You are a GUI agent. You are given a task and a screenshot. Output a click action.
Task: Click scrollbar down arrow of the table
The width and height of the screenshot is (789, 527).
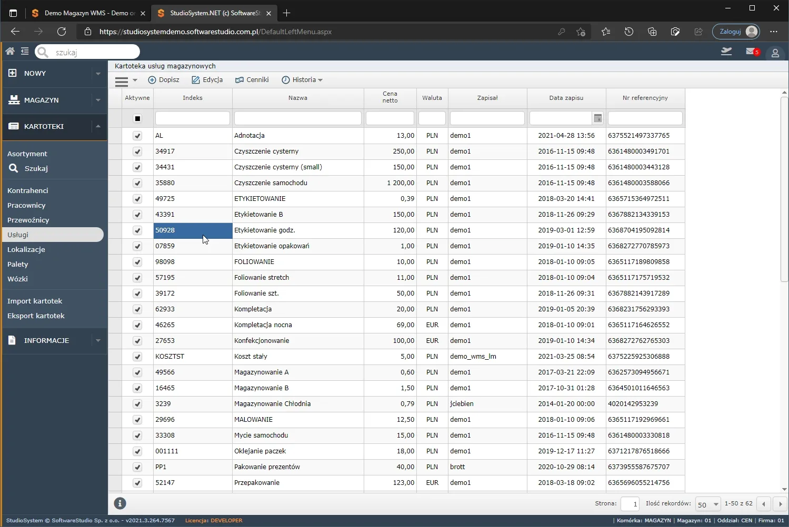pyautogui.click(x=784, y=489)
